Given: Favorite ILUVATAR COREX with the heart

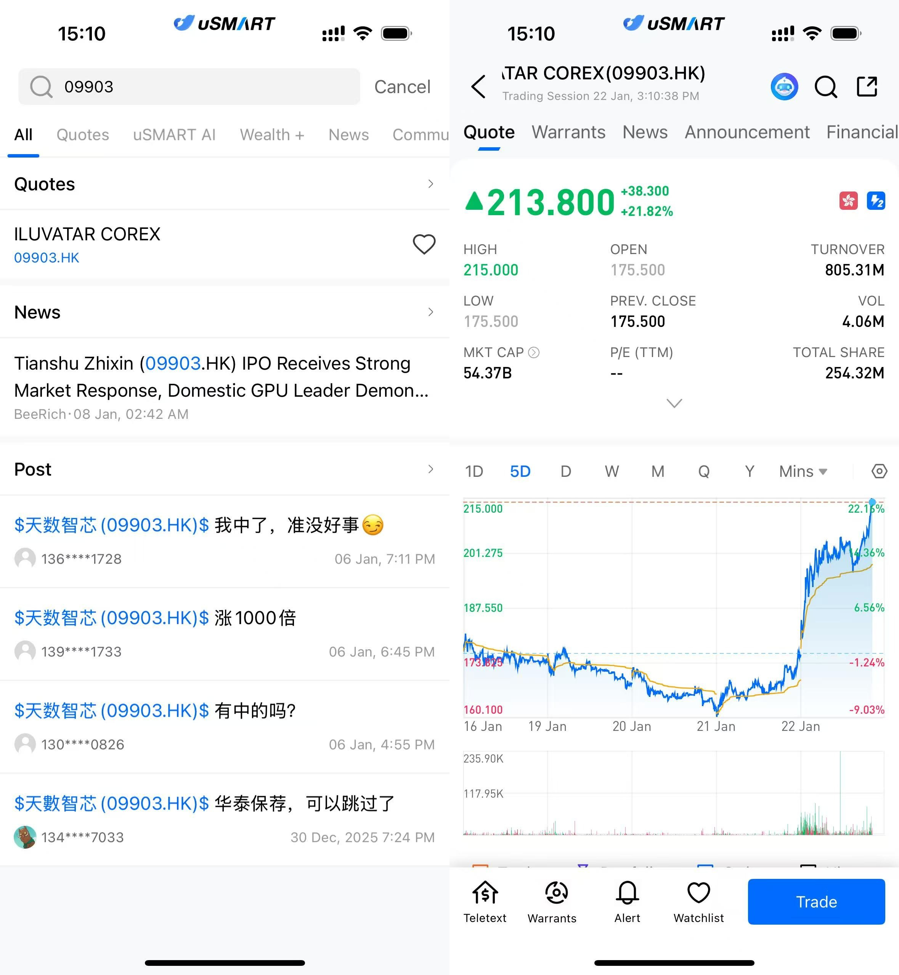Looking at the screenshot, I should click(424, 245).
